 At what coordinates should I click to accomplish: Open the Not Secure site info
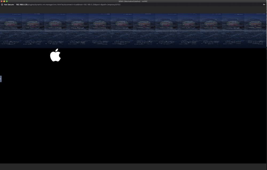(9, 5)
